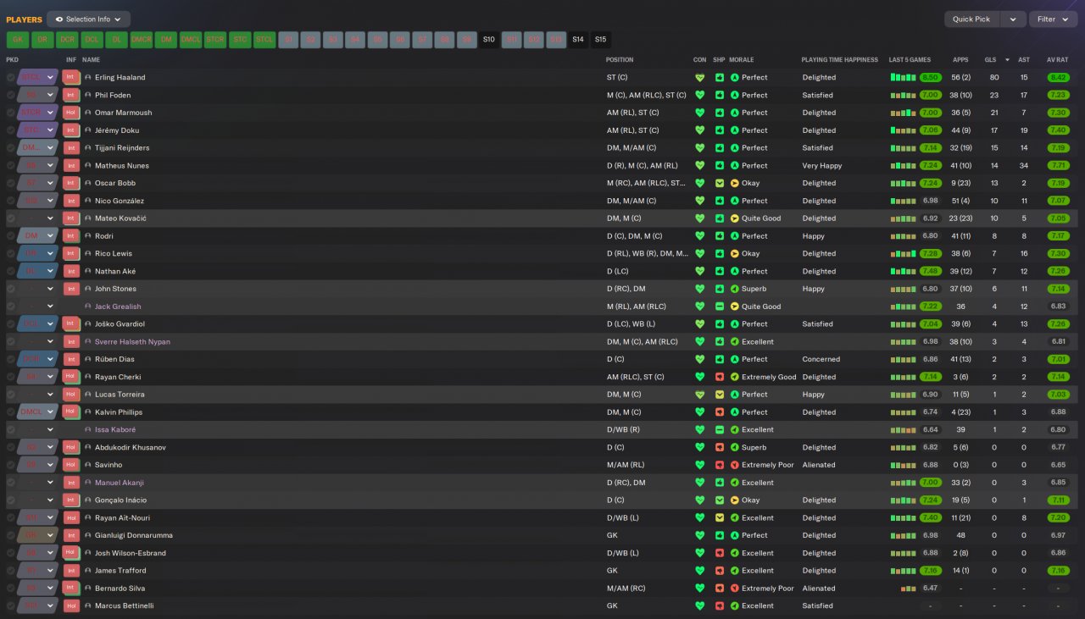This screenshot has width=1085, height=619.
Task: Sort by the Playing Time Happiness header
Action: click(x=839, y=60)
